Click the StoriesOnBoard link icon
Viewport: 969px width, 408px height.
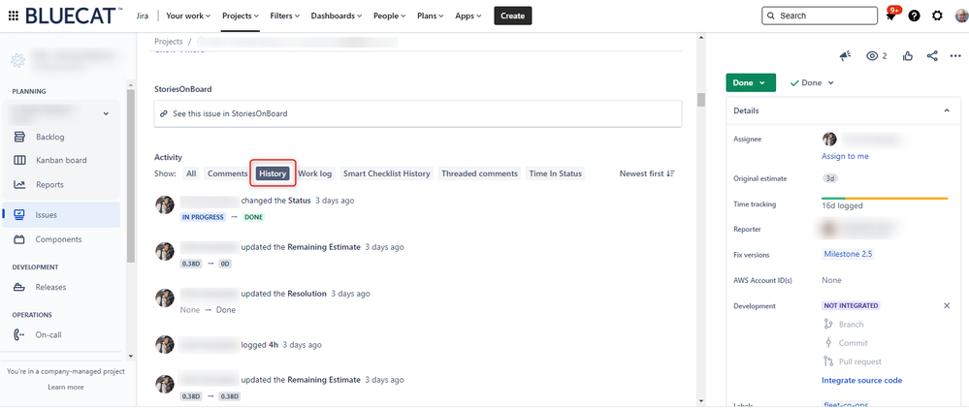click(x=164, y=113)
